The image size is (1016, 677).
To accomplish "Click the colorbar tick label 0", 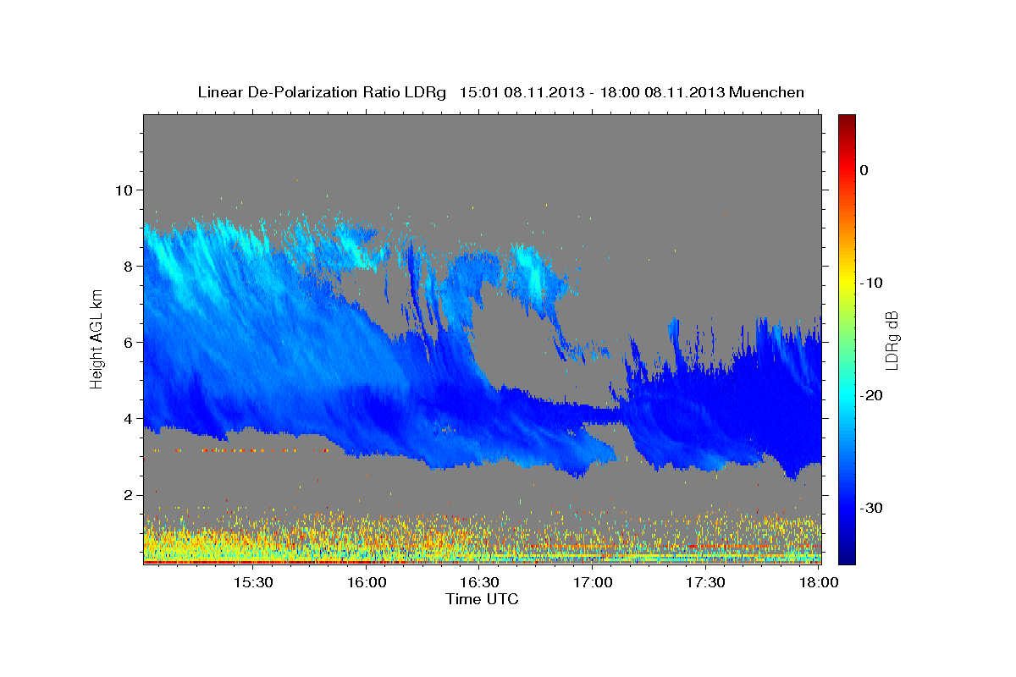I will (864, 170).
